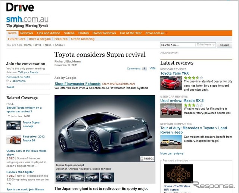The height and width of the screenshot is (193, 239).
Task: Click Tell your friends link
Action: [x=28, y=72]
